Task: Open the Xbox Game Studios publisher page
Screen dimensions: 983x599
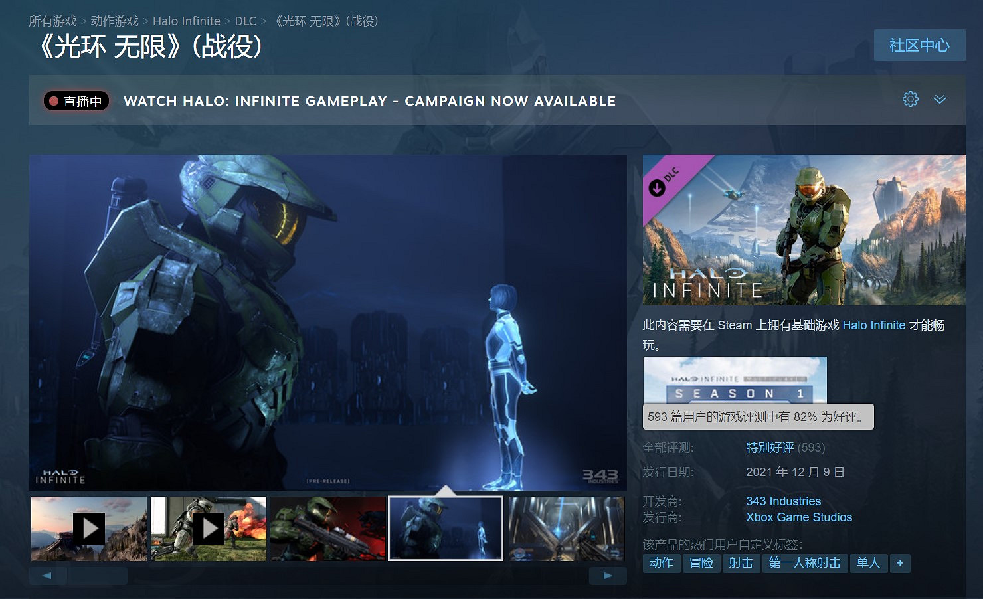Action: coord(799,517)
